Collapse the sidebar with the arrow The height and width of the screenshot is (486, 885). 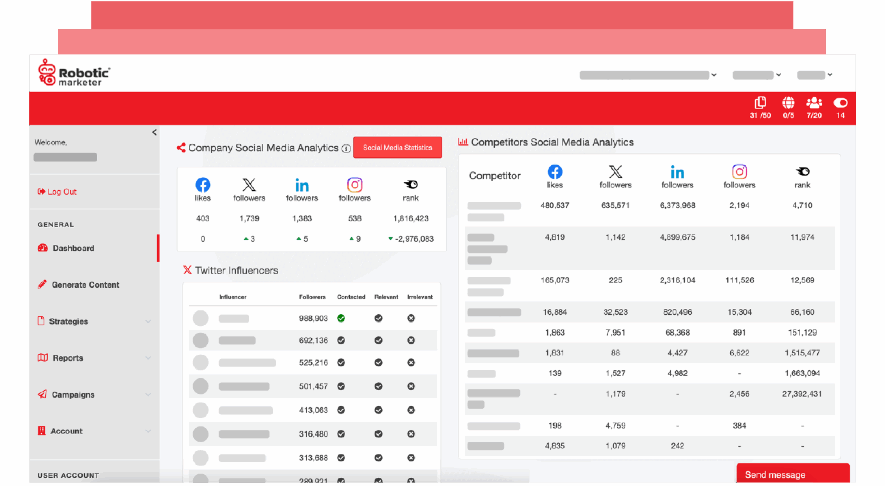pyautogui.click(x=155, y=132)
